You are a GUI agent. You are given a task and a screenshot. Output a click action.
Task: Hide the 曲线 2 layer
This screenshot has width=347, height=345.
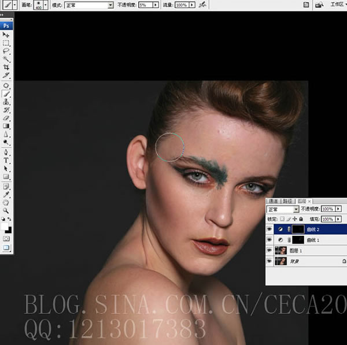[270, 229]
